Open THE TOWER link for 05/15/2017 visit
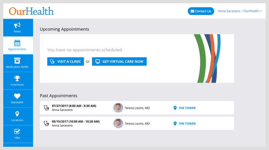The width and height of the screenshot is (269, 150). coord(187,123)
